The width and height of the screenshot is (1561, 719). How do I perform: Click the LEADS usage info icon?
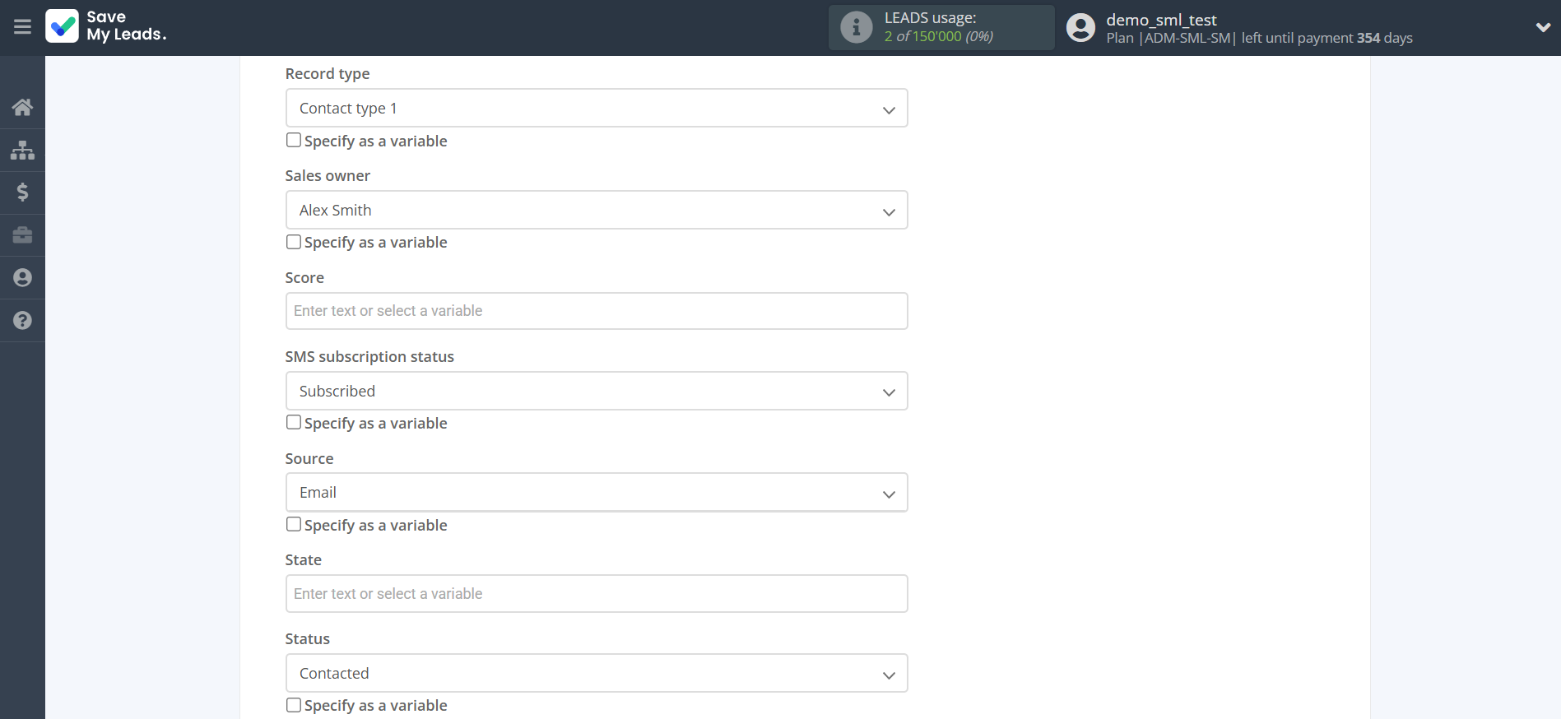[856, 27]
